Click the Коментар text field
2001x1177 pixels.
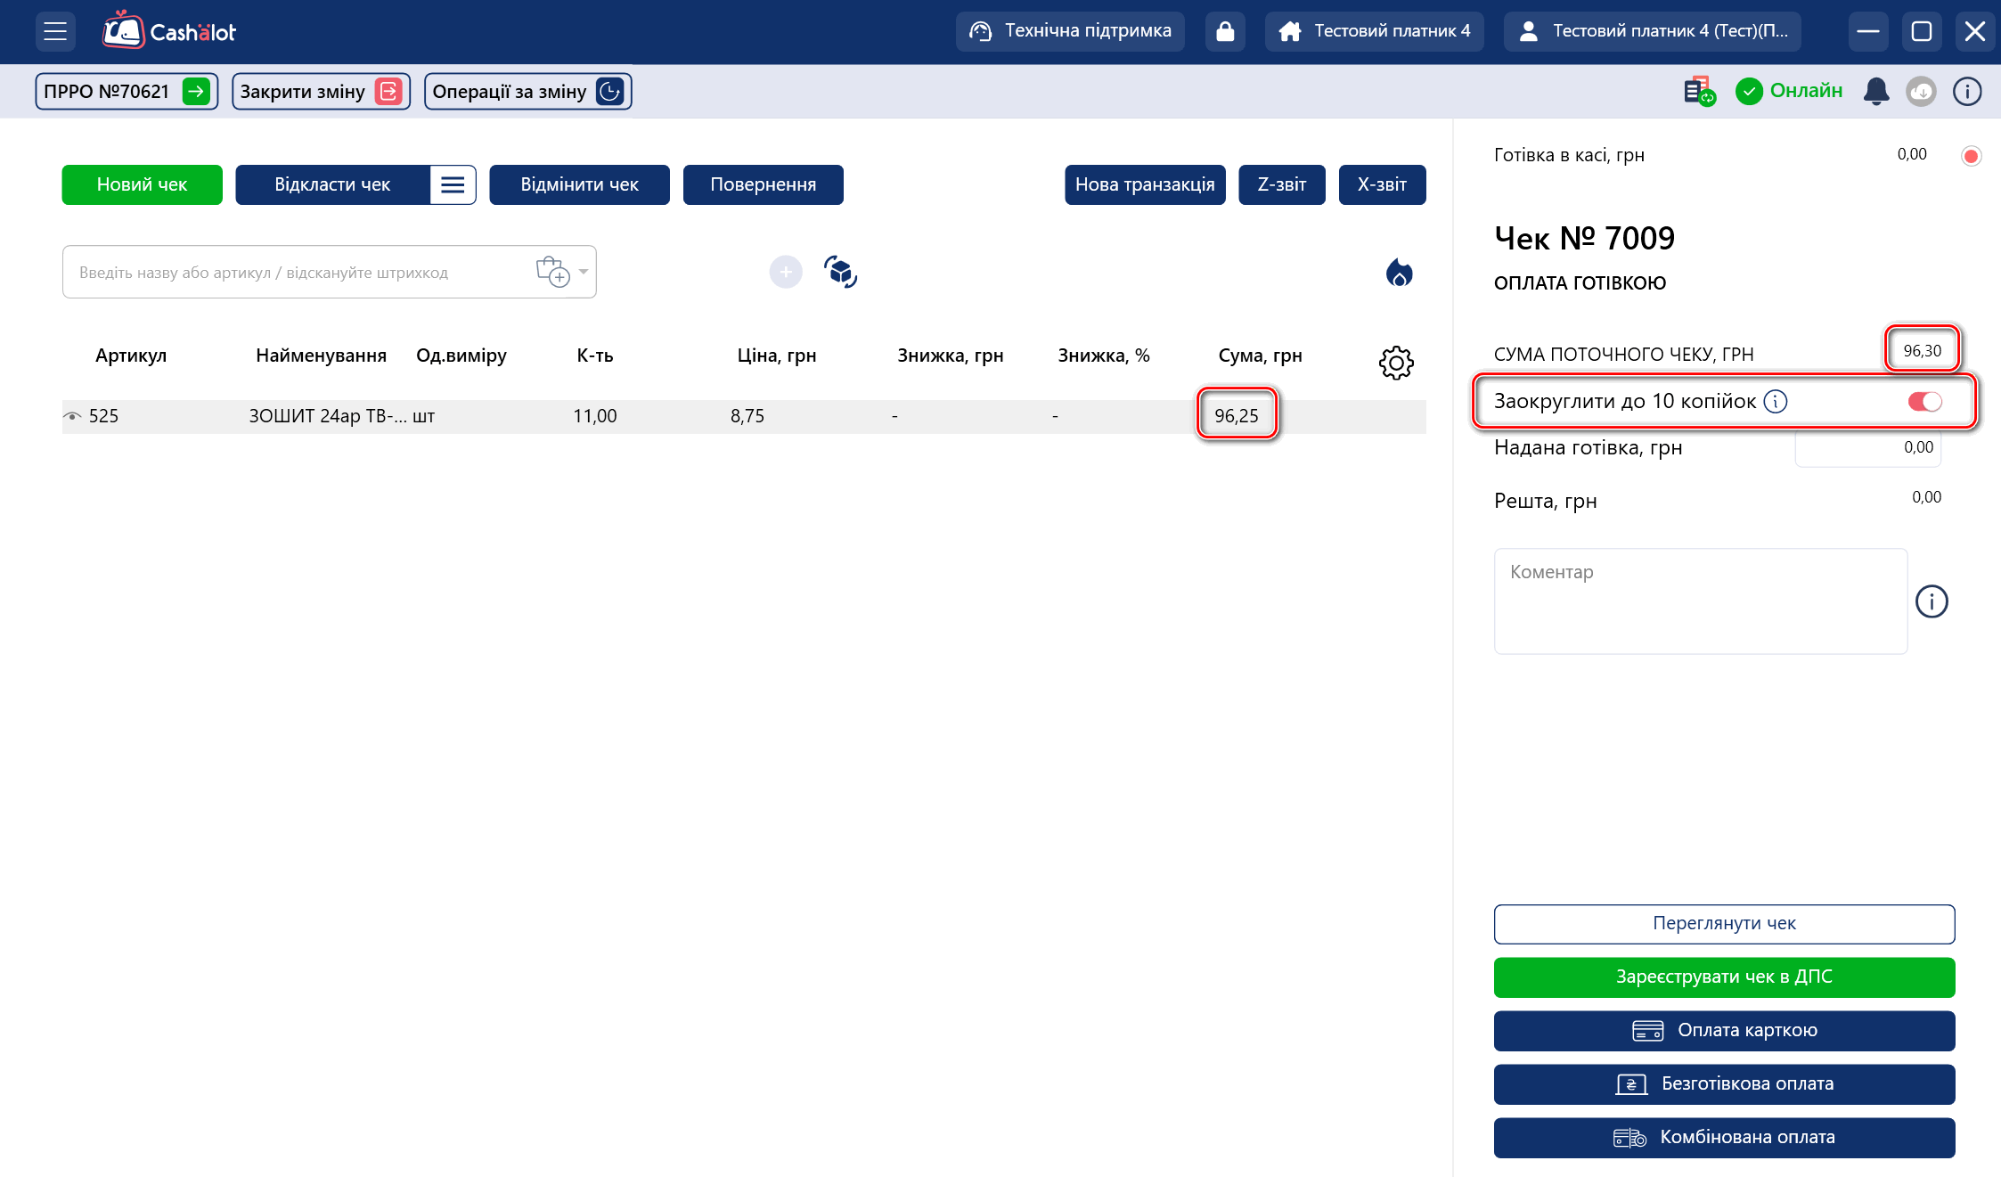pyautogui.click(x=1700, y=601)
